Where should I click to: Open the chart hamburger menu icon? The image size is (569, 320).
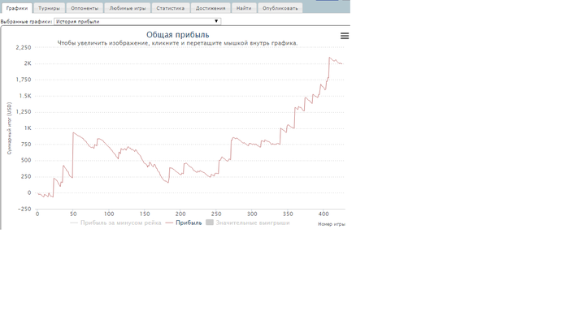(345, 36)
